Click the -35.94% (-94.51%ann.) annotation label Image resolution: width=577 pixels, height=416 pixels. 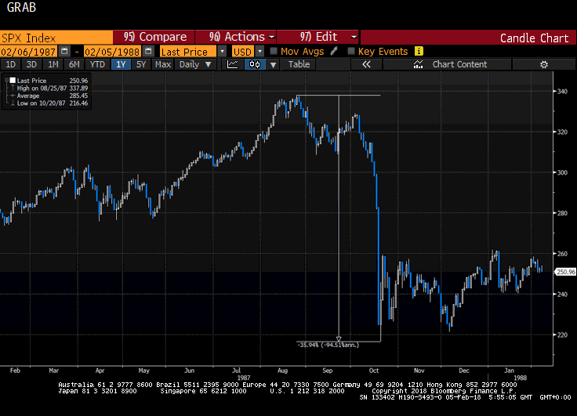328,345
